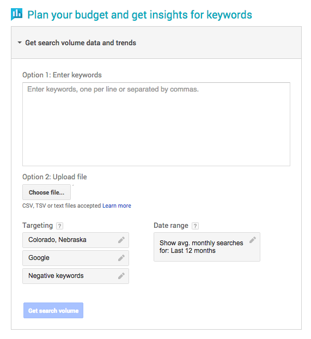Edit location pencil icon for Colorado, Nebraska

121,240
